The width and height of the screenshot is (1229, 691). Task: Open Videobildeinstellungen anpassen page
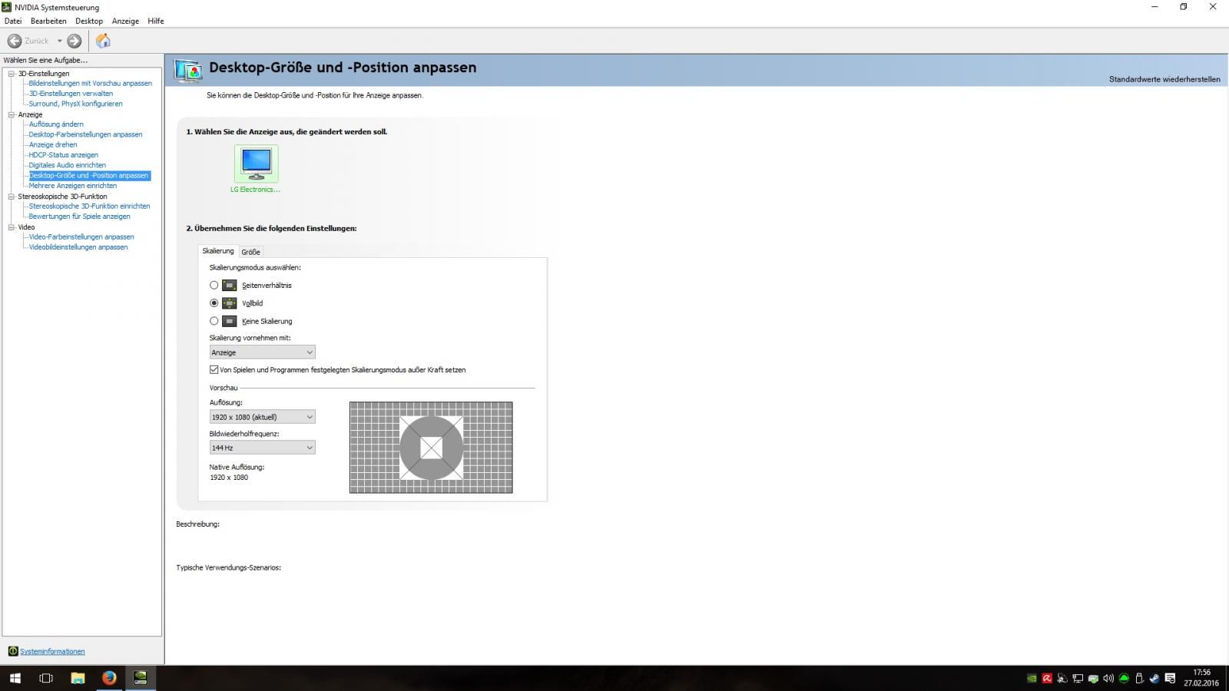point(78,247)
